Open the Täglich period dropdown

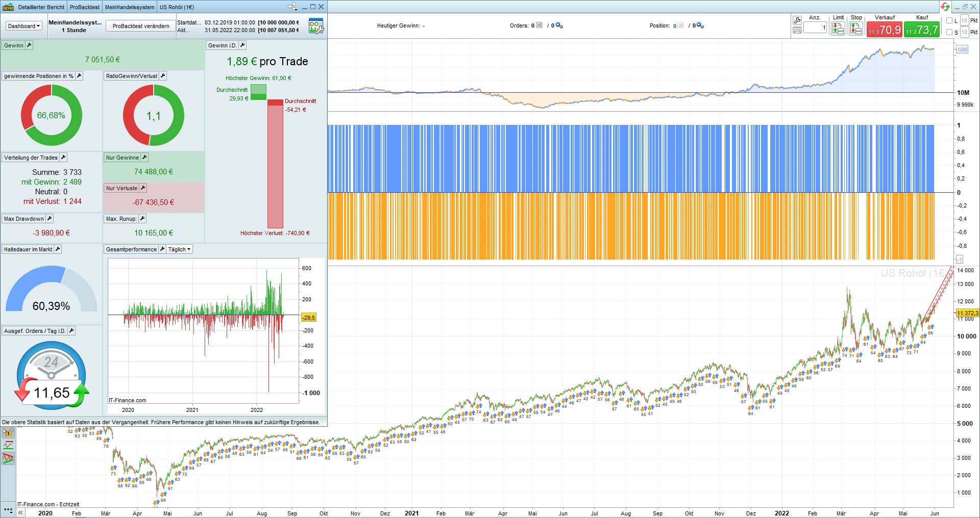coord(179,249)
